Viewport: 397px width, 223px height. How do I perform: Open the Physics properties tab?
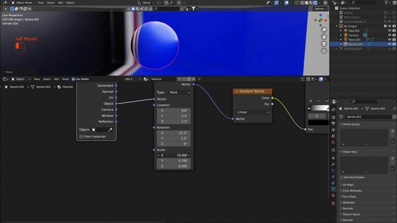tap(334, 177)
